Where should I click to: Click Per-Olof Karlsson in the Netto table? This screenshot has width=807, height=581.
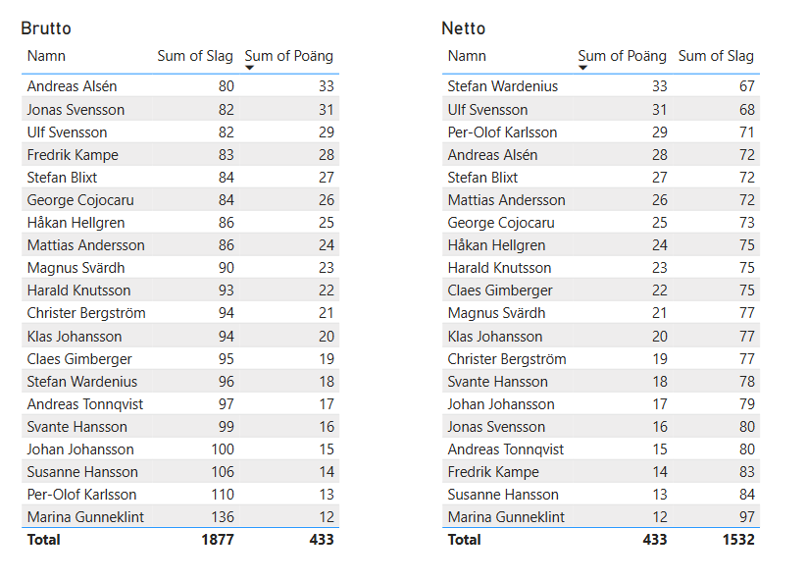(x=502, y=132)
